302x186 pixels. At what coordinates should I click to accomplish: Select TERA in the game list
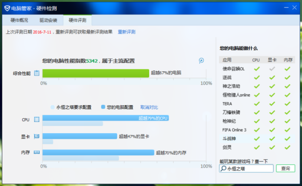pyautogui.click(x=227, y=104)
